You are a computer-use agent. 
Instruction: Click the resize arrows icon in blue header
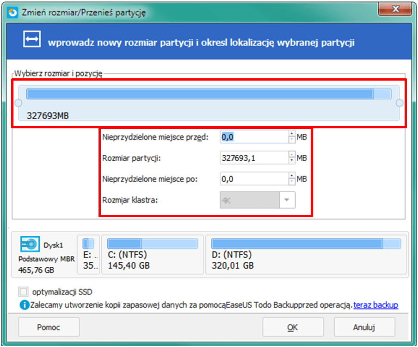[x=32, y=40]
